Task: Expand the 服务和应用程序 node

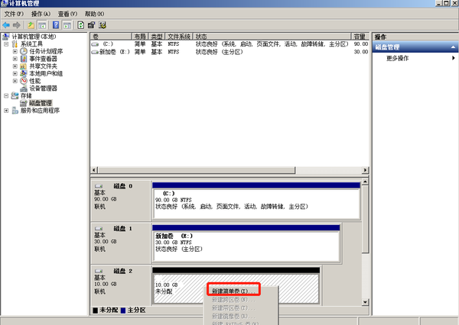Action: [x=6, y=111]
